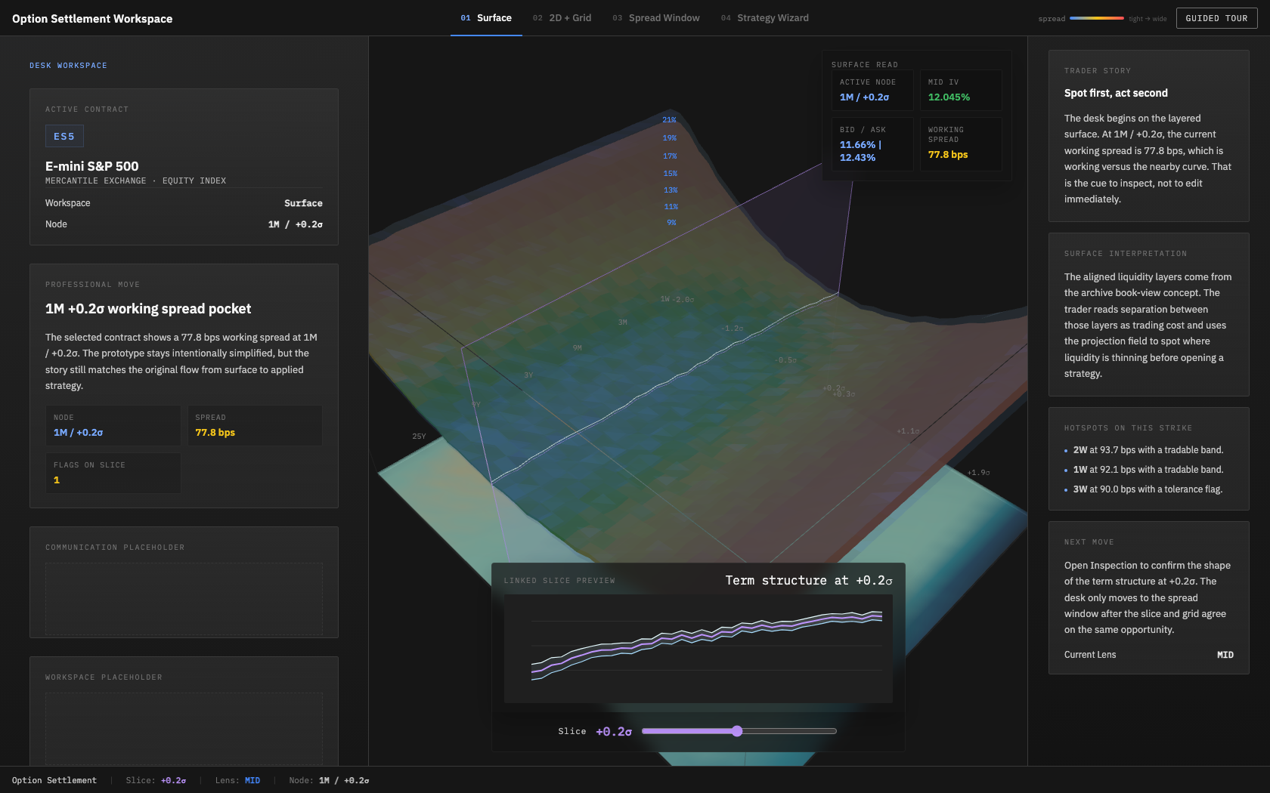Click the status bar Lens MID entry
Viewport: 1270px width, 793px height.
[x=237, y=780]
